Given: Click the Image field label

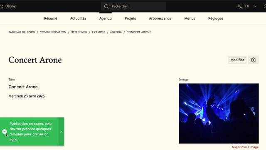Looking at the screenshot, I should click(x=184, y=80).
